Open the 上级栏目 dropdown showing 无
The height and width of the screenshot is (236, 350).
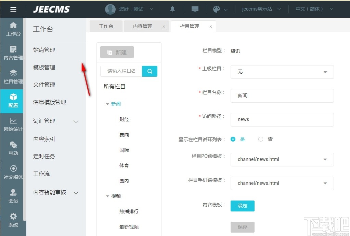point(282,72)
